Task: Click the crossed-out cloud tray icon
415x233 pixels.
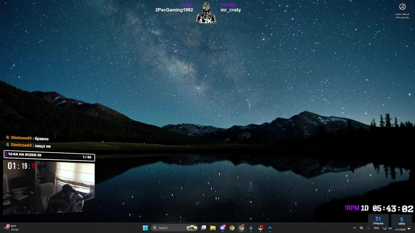Action: point(361,228)
